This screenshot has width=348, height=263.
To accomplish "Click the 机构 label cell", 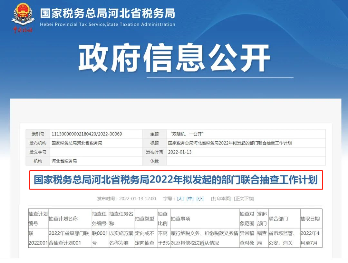I will tap(38, 161).
